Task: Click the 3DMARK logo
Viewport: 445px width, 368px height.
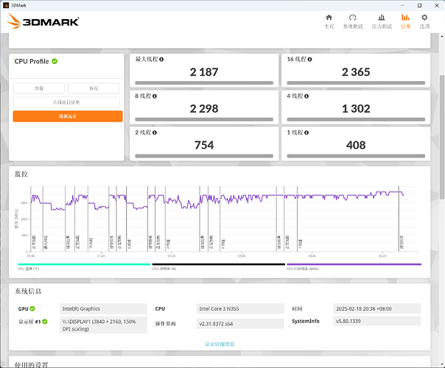Action: [44, 21]
